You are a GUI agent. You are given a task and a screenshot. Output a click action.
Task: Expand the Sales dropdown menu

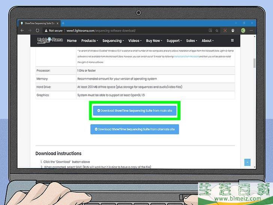coord(192,41)
